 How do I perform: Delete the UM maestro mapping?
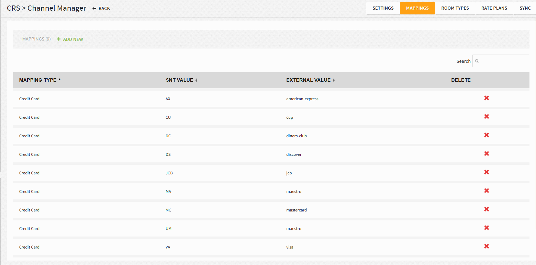487,228
